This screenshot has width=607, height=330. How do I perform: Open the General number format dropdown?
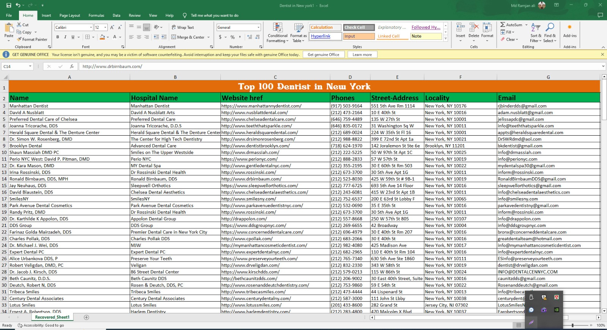(x=258, y=27)
